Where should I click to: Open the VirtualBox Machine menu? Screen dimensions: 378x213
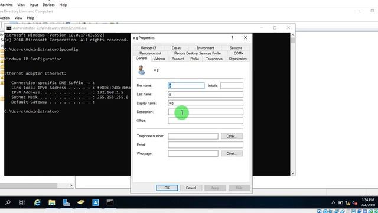pyautogui.click(x=6, y=5)
